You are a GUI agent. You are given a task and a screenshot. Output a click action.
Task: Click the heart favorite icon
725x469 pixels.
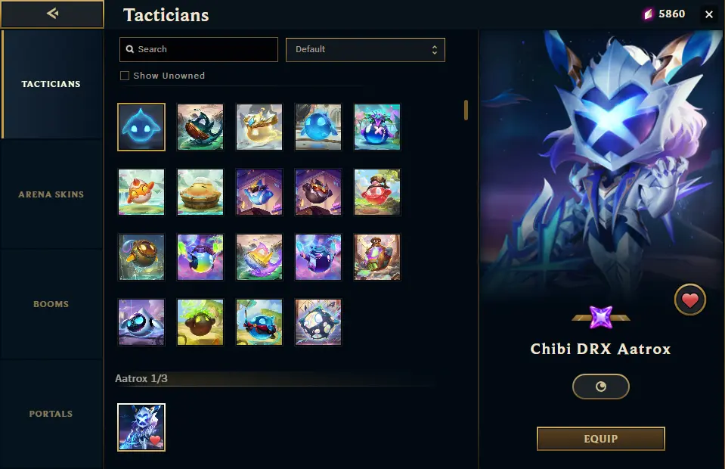point(690,300)
